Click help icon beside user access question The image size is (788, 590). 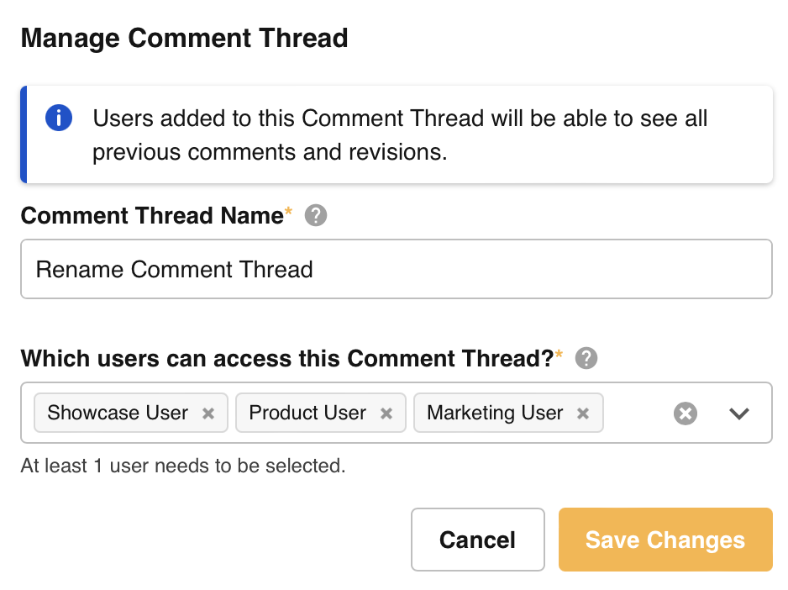pyautogui.click(x=586, y=359)
